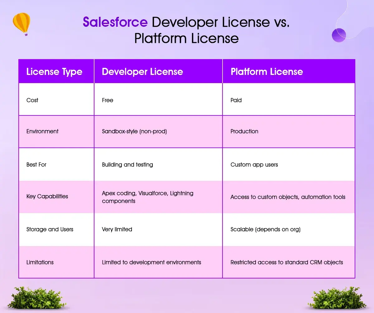This screenshot has width=374, height=313.
Task: Click the word Salesforce in the title
Action: [115, 22]
